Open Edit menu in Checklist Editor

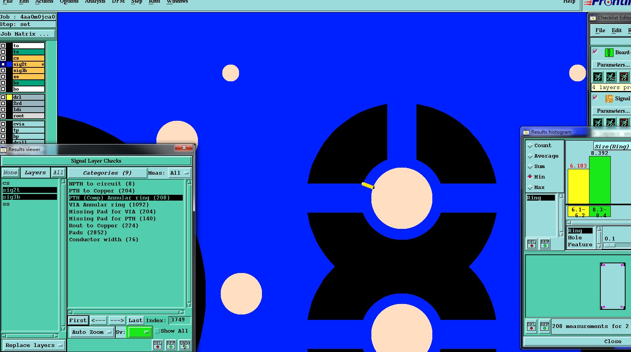point(617,31)
